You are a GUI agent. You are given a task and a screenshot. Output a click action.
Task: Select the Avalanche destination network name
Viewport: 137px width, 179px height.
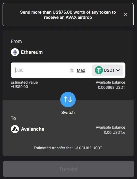[32, 129]
